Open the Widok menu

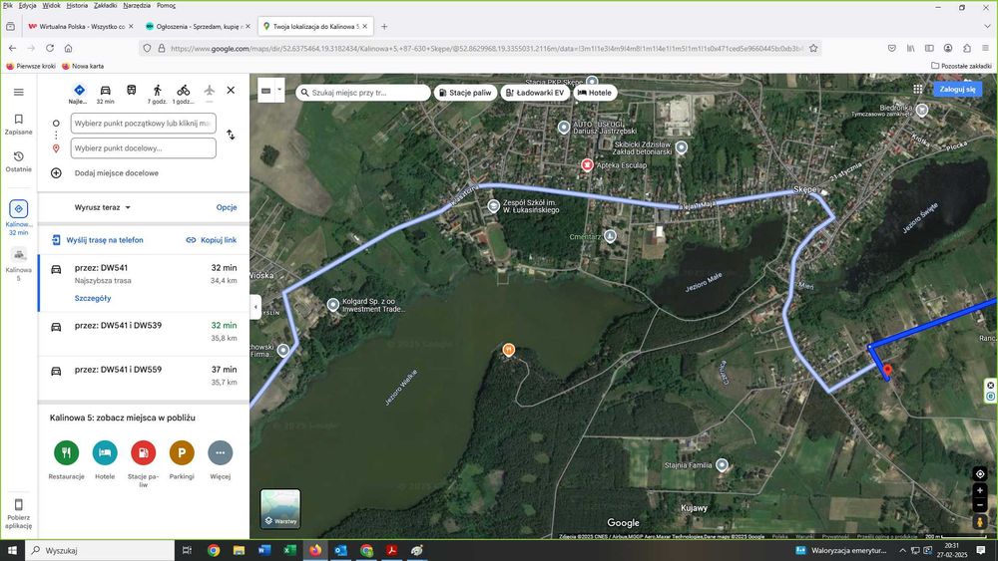[x=51, y=5]
